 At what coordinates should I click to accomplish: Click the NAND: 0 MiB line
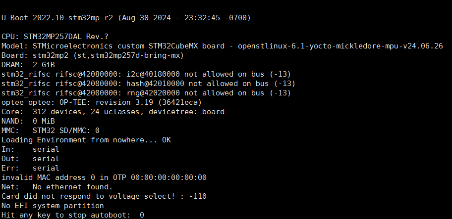coord(28,121)
